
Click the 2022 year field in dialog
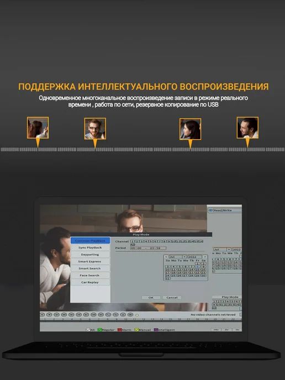coord(195,257)
